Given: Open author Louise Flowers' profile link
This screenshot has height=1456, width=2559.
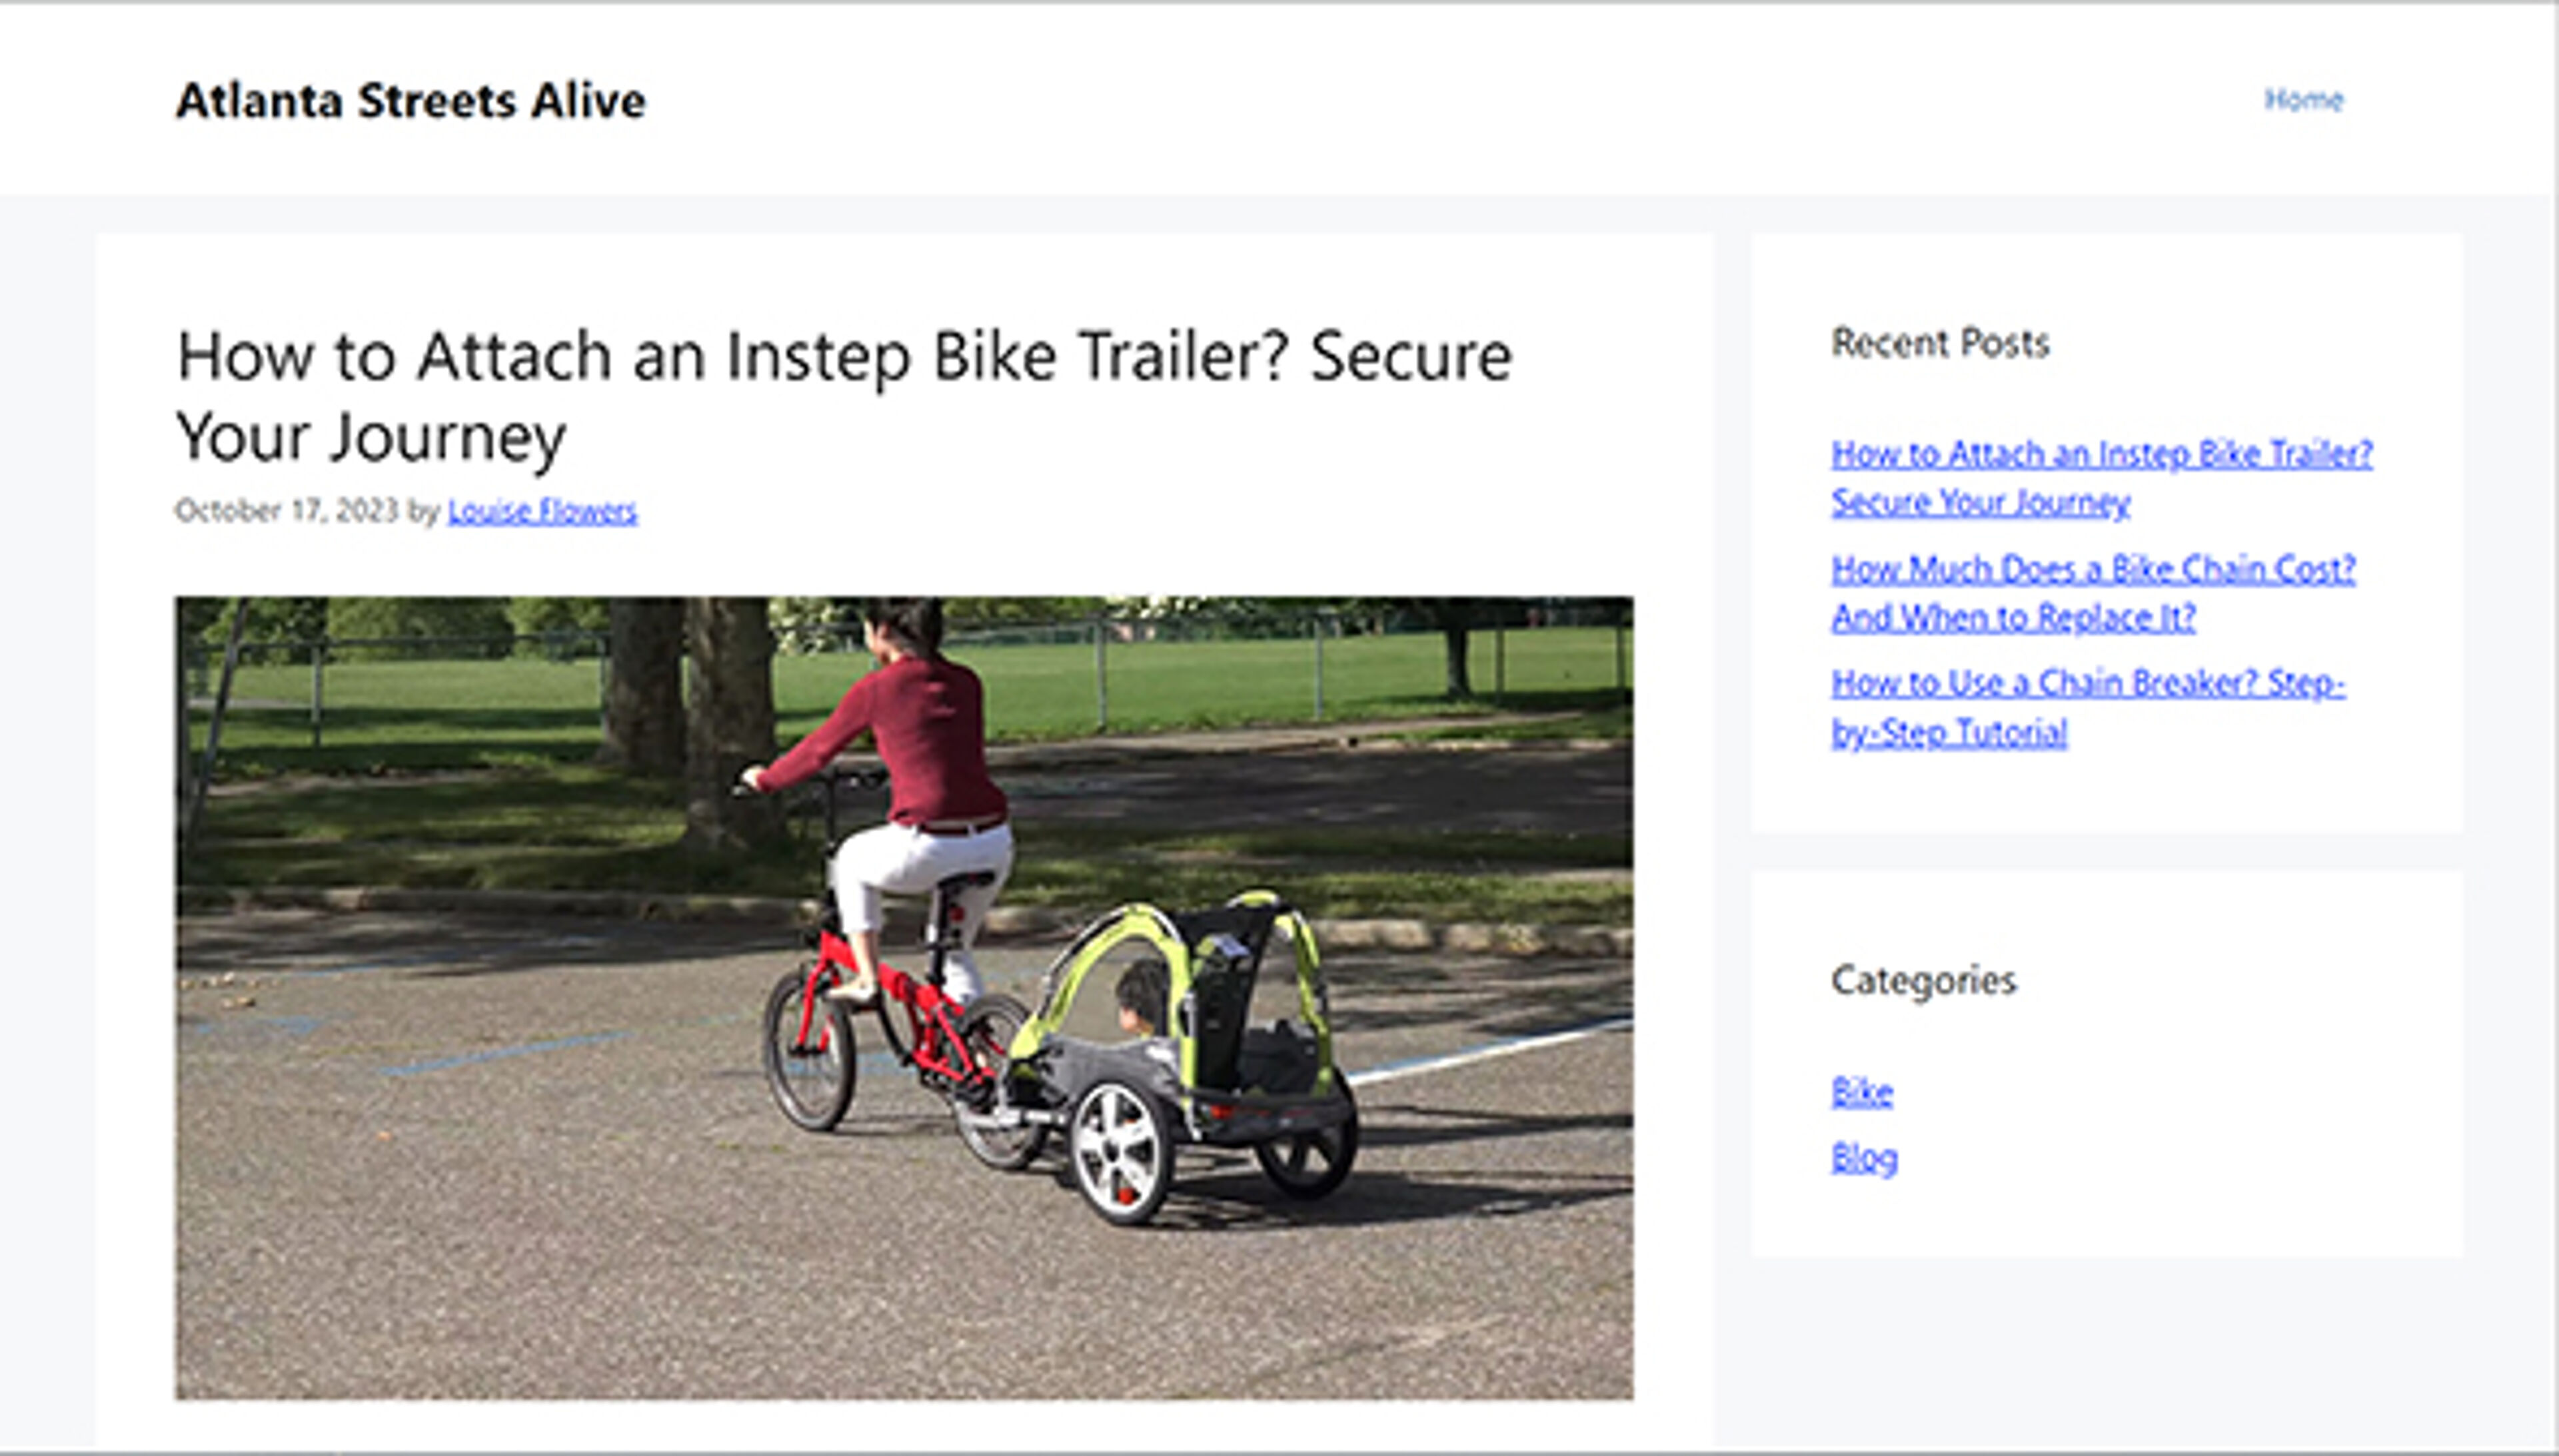Looking at the screenshot, I should tap(541, 511).
